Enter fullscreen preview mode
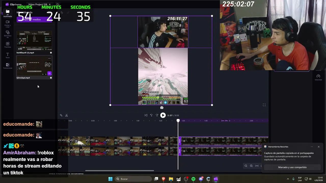The height and width of the screenshot is (183, 326). pos(264,105)
